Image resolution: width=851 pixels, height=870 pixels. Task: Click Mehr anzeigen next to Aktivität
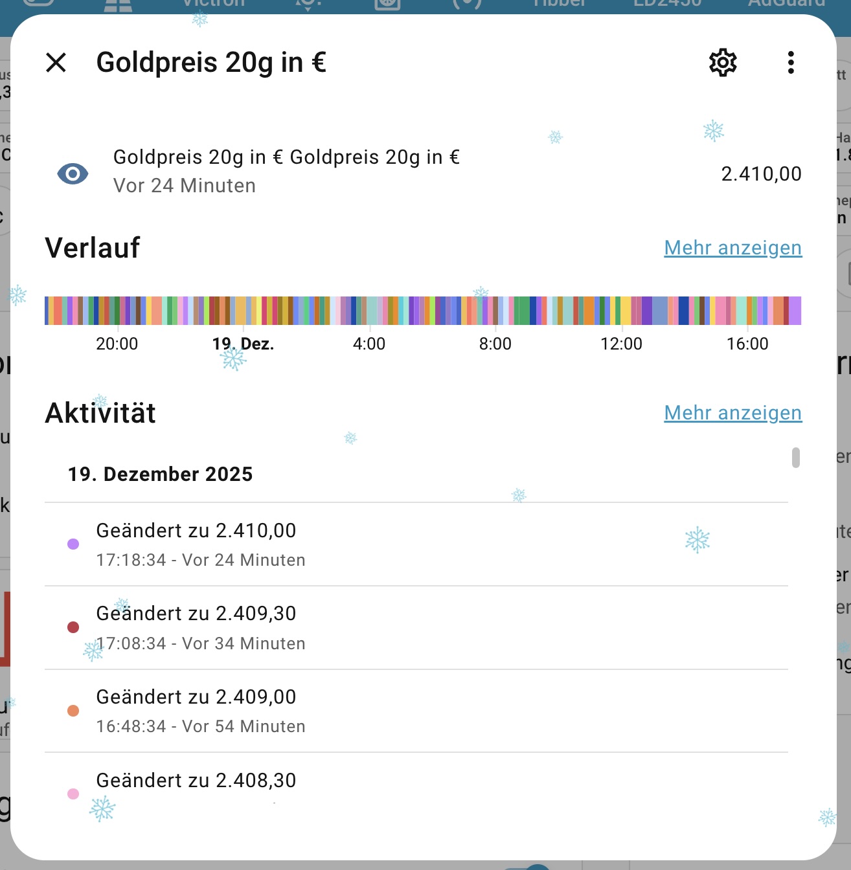click(x=732, y=413)
